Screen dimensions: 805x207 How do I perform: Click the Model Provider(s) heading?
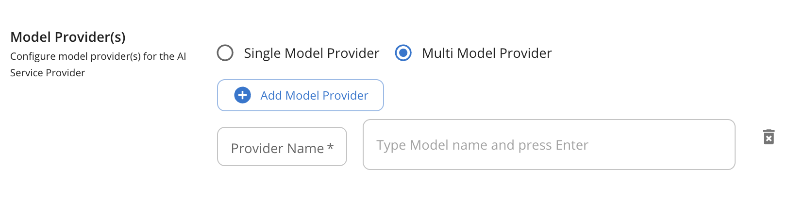coord(68,37)
